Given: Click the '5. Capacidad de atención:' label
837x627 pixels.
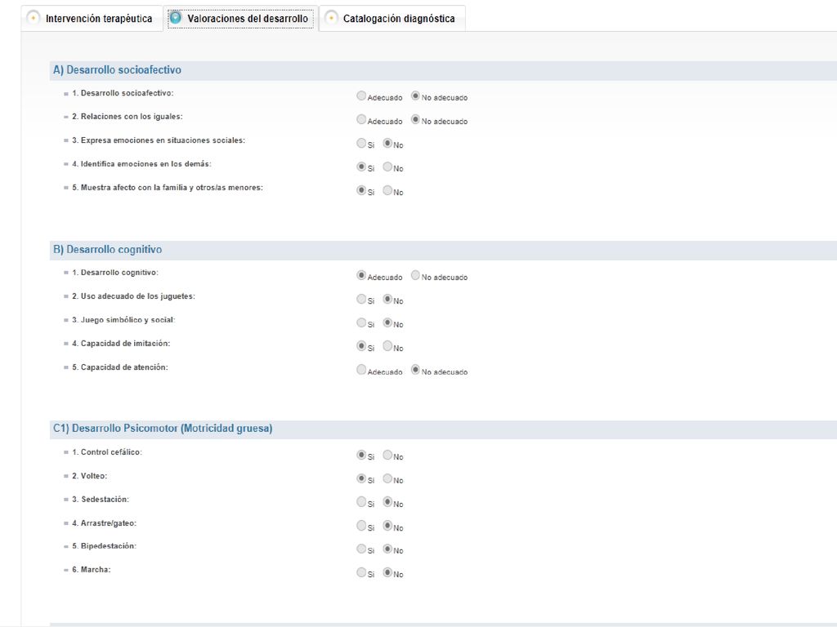Looking at the screenshot, I should [x=120, y=367].
